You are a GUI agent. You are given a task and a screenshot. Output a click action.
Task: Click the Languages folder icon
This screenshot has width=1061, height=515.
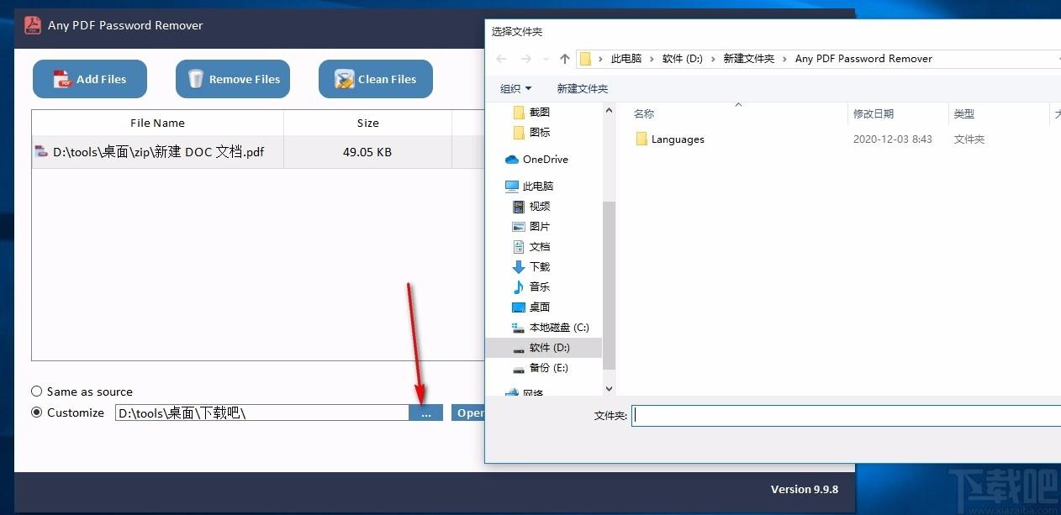(641, 139)
